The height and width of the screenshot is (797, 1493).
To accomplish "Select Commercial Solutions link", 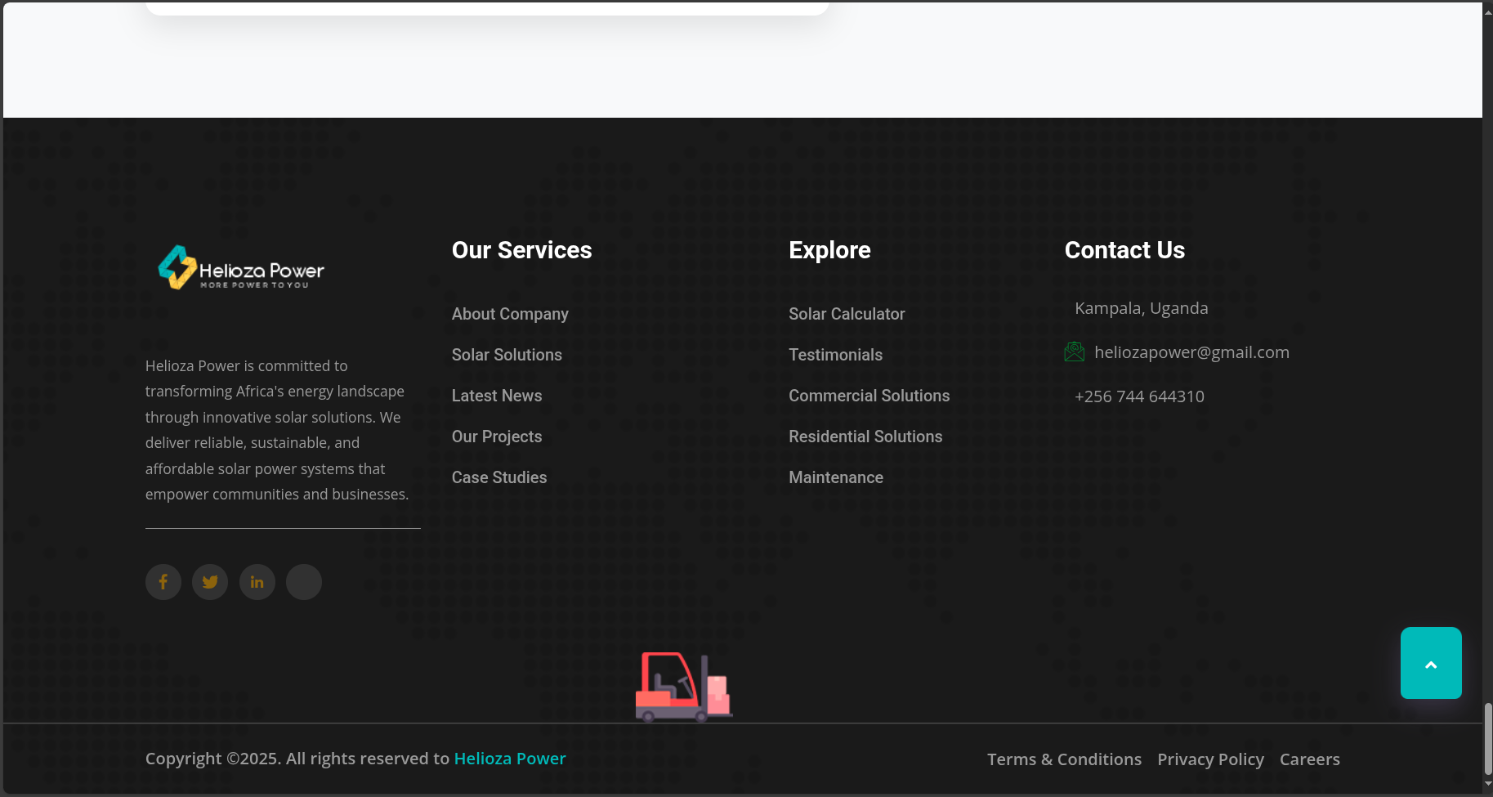I will click(x=869, y=396).
